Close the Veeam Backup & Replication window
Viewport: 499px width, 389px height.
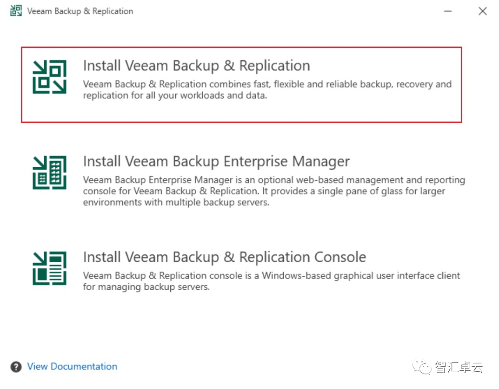coord(483,11)
